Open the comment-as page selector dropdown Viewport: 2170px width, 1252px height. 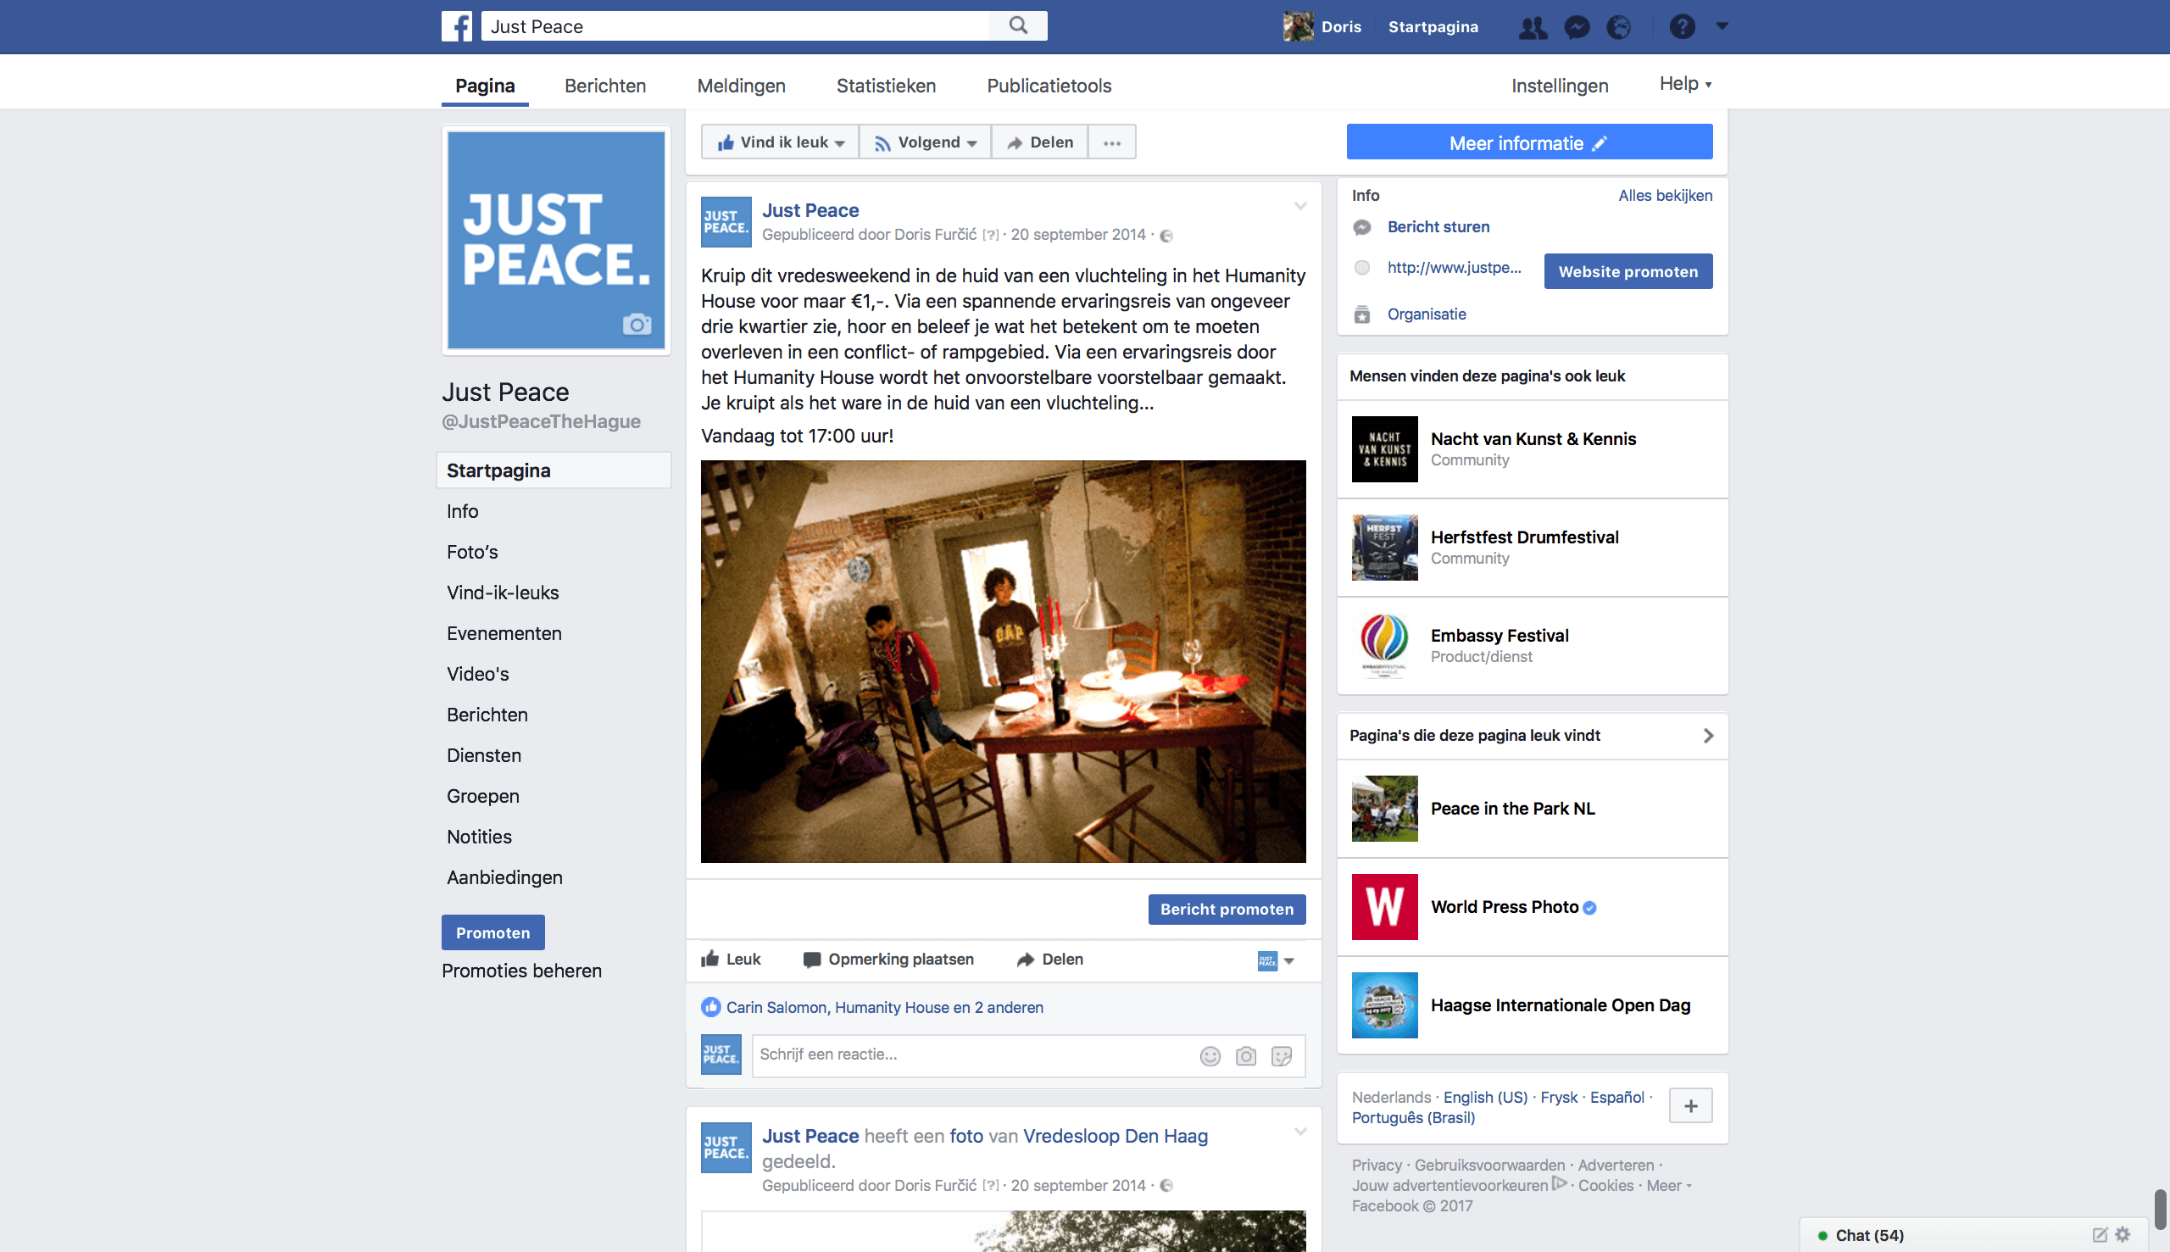coord(1277,960)
